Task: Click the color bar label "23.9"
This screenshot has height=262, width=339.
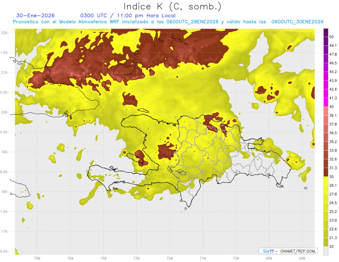Action: pos(333,220)
